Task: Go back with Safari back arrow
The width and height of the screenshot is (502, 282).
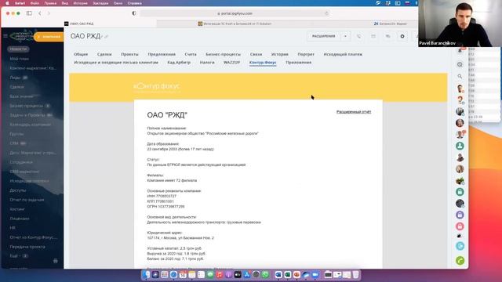Action: coord(40,13)
